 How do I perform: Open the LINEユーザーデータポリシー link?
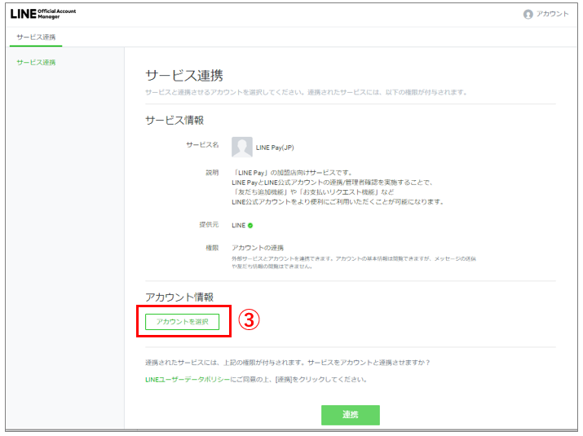(188, 379)
